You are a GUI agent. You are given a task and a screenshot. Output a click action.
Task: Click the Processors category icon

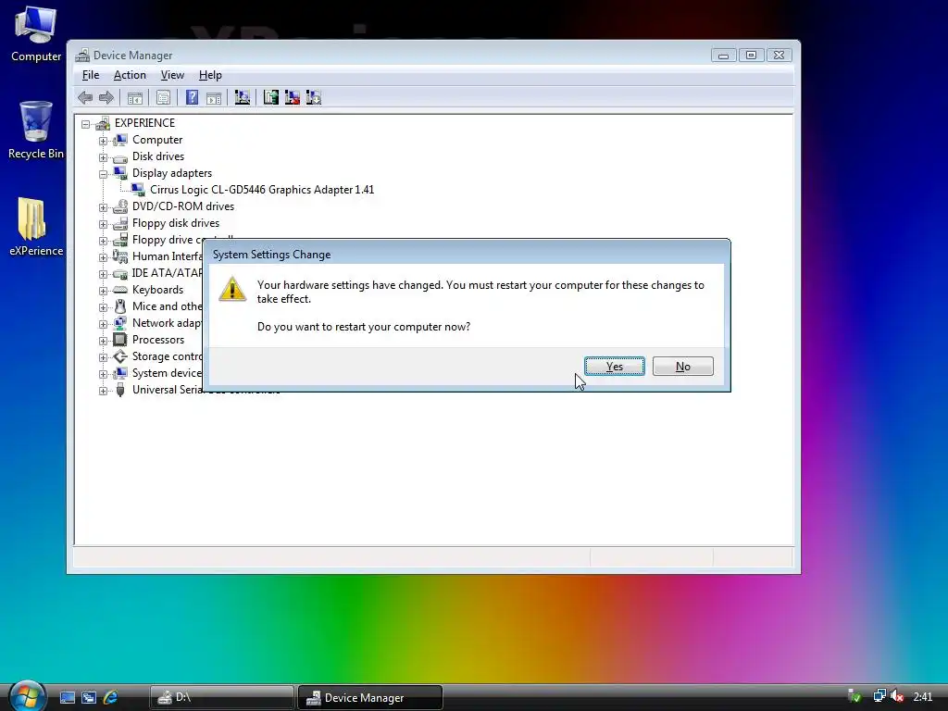(120, 340)
